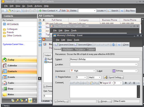Screen dimensions: 144x107
Task: Select the Other Contacts folder
Action: pyautogui.click(x=14, y=36)
